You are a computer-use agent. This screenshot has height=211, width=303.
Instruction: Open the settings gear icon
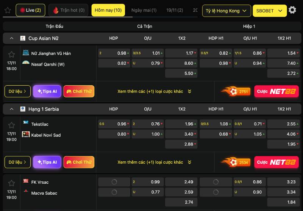pos(292,10)
